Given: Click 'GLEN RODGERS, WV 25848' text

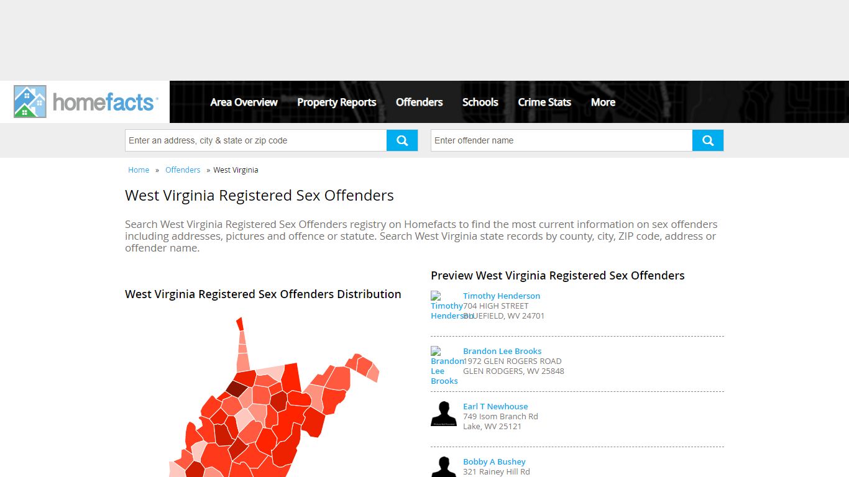Looking at the screenshot, I should [x=514, y=371].
